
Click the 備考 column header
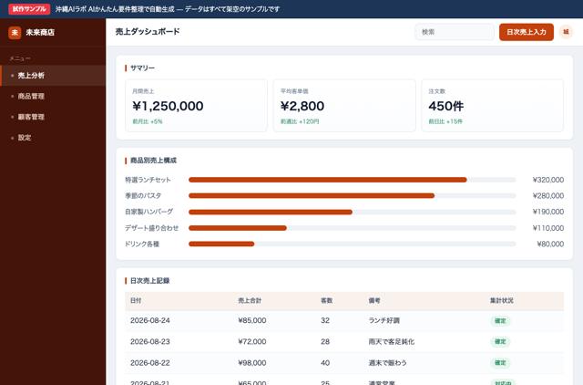(x=374, y=300)
